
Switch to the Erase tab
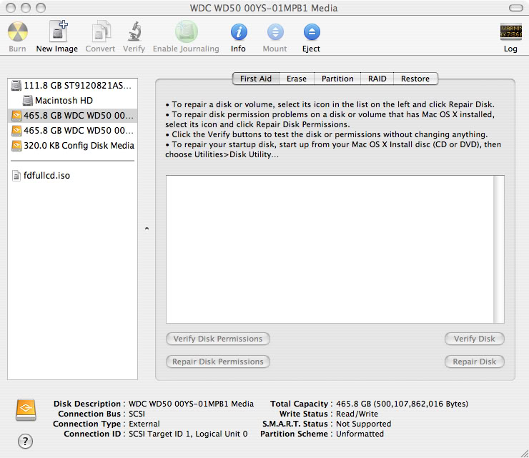pos(297,79)
